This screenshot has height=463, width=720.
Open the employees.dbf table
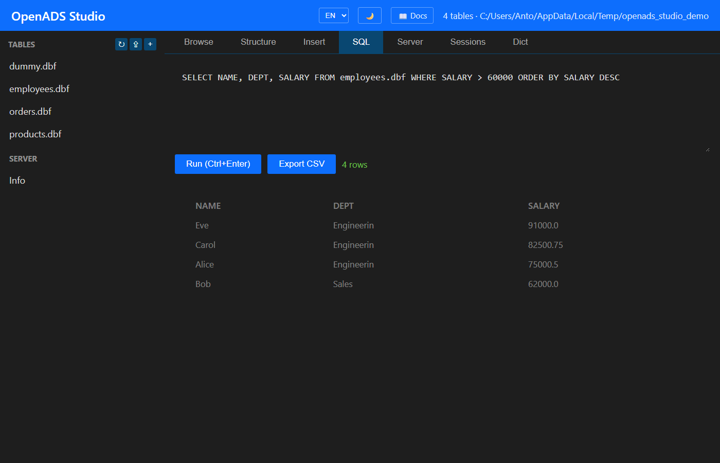click(x=39, y=89)
